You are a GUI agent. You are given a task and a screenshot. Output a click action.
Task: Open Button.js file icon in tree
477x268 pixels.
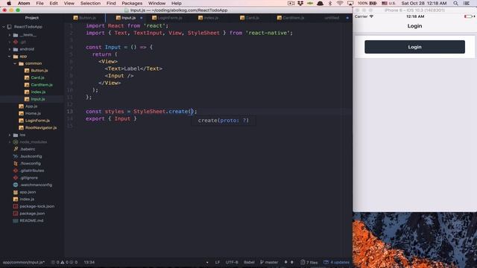27,71
